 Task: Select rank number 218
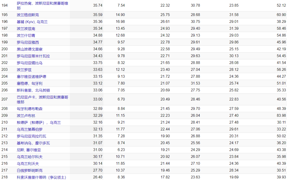pos(5,177)
